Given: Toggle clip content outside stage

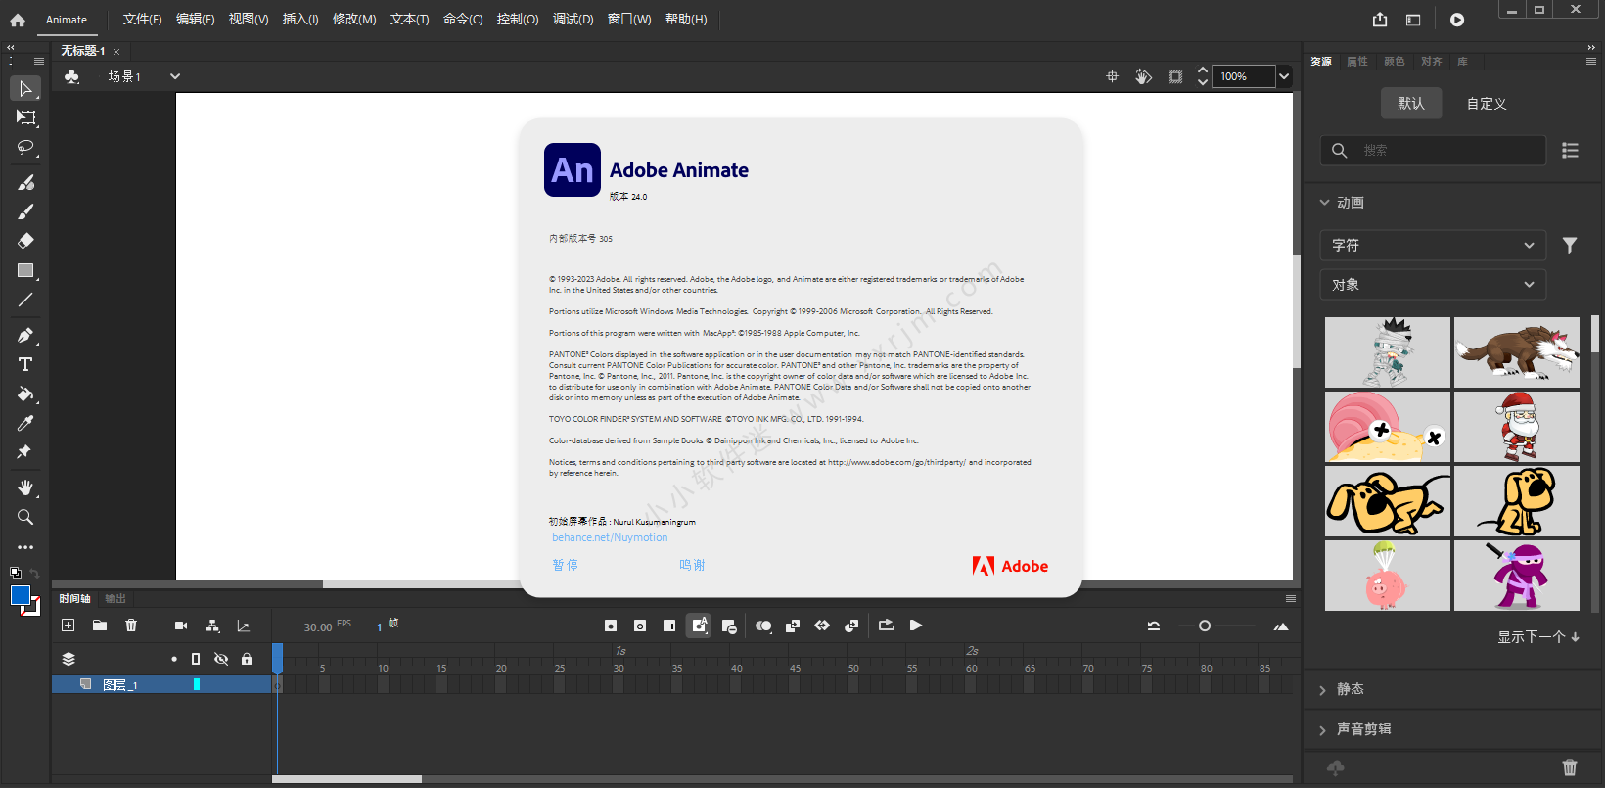Looking at the screenshot, I should coord(1175,76).
